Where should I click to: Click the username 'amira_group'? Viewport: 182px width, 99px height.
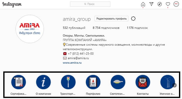tap(77, 19)
